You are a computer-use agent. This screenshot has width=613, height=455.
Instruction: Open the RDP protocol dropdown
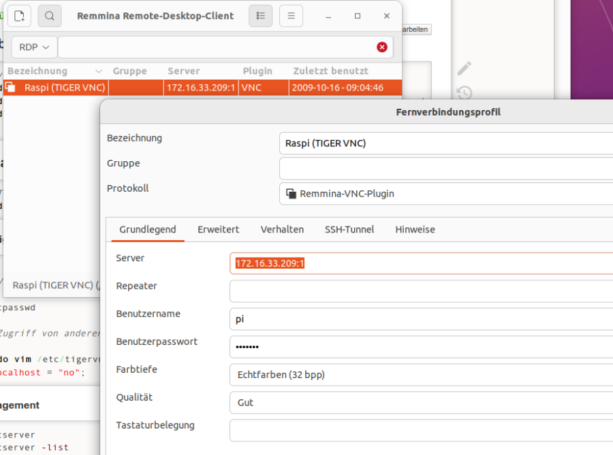pos(33,47)
